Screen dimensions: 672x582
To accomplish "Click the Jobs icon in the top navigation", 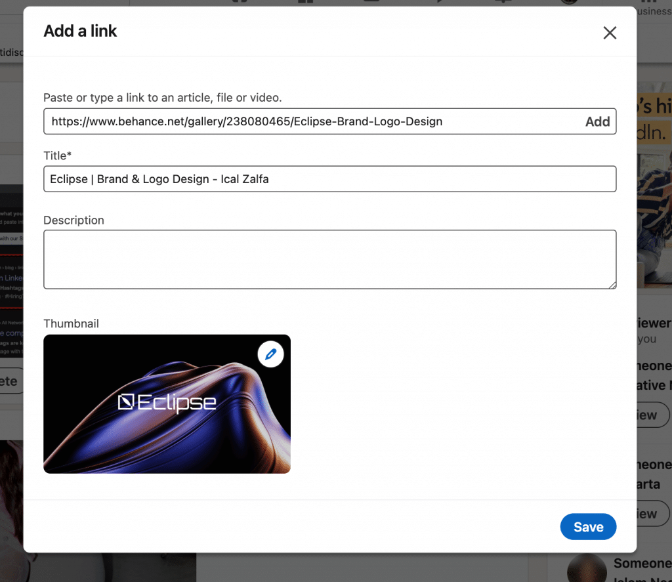I will [x=371, y=2].
